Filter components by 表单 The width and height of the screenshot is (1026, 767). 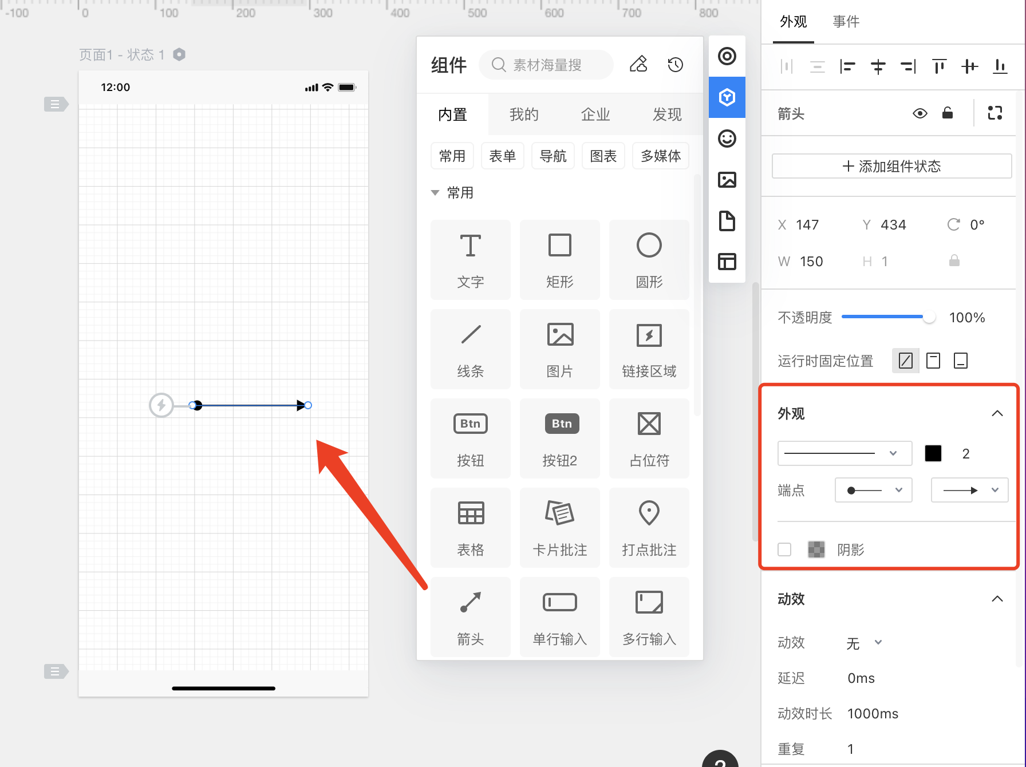point(503,156)
